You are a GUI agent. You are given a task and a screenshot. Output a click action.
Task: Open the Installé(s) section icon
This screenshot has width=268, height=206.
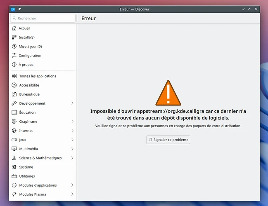pos(14,37)
